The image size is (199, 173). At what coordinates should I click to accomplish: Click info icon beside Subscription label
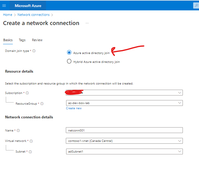coord(27,93)
